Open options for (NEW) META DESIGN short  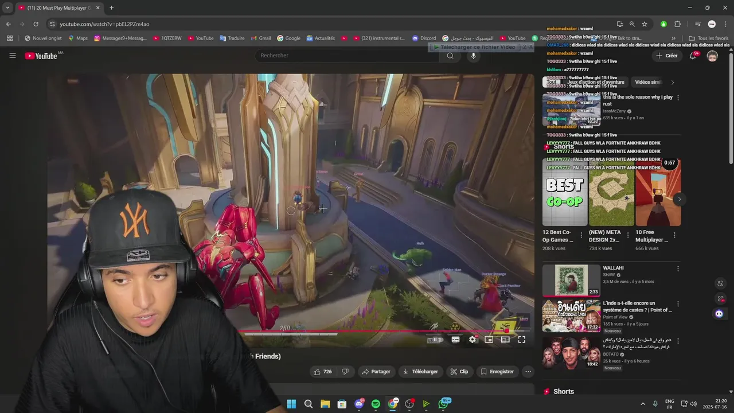[628, 235]
